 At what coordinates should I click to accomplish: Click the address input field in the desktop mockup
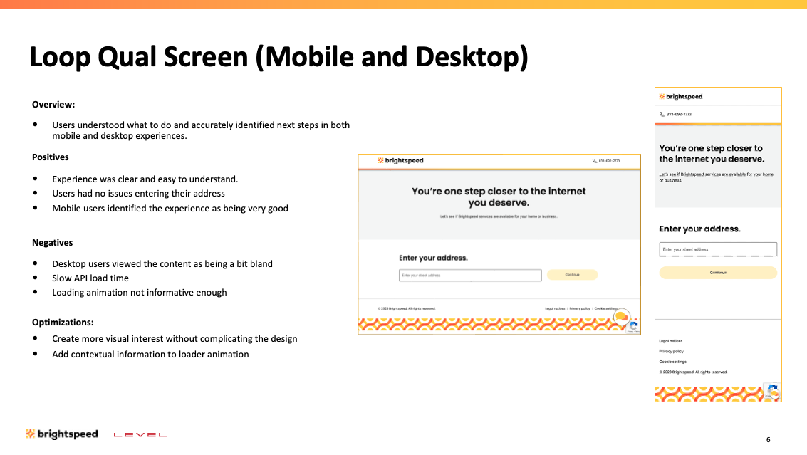tap(470, 276)
